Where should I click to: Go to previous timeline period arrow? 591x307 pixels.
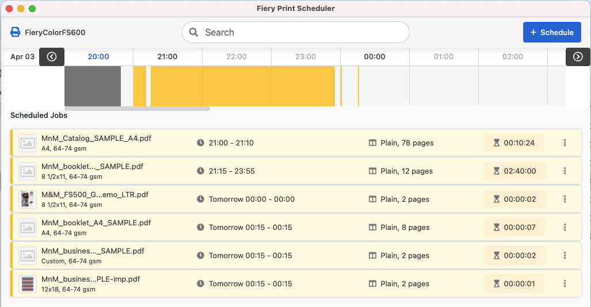point(52,56)
